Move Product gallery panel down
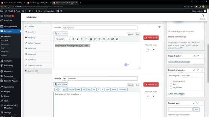The image size is (209, 117). pos(198,56)
